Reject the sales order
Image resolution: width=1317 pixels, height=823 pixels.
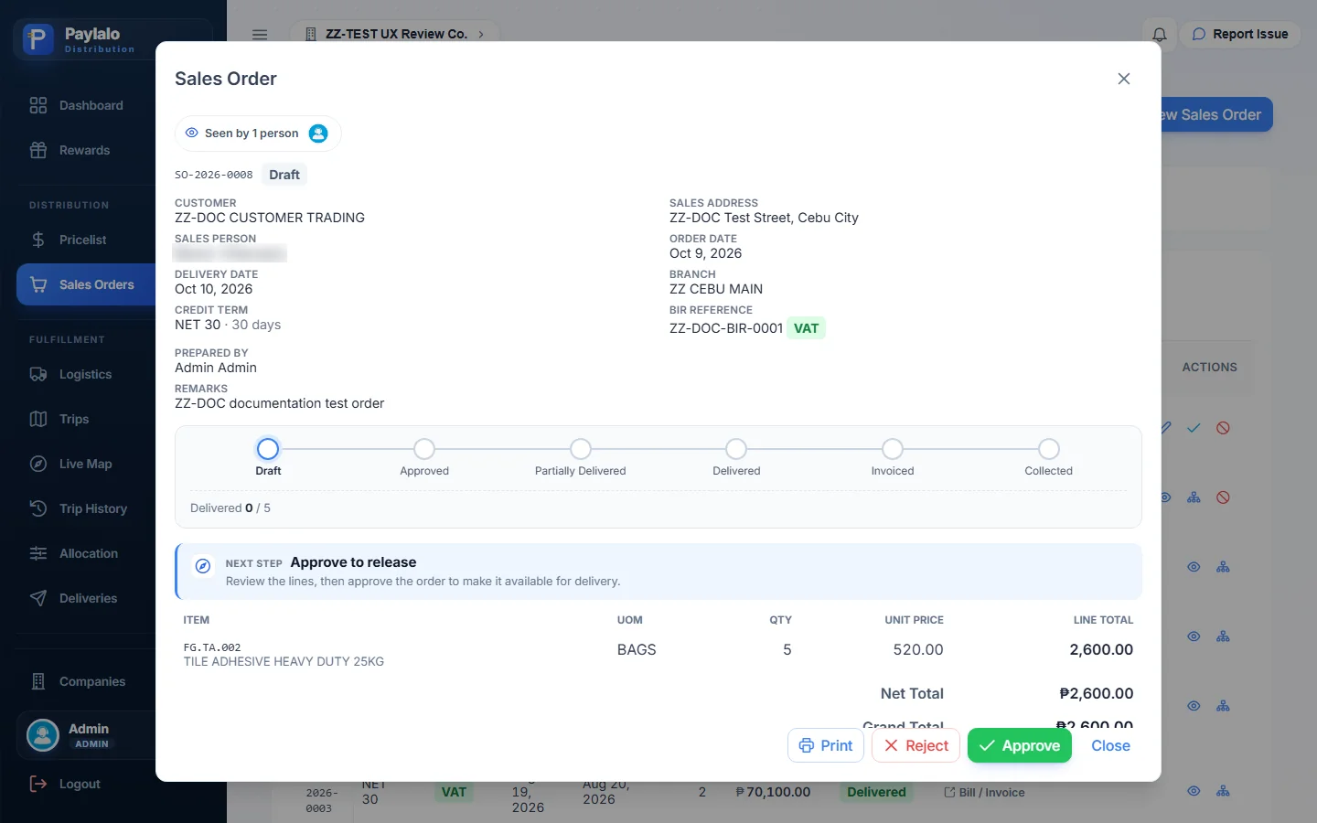(915, 745)
